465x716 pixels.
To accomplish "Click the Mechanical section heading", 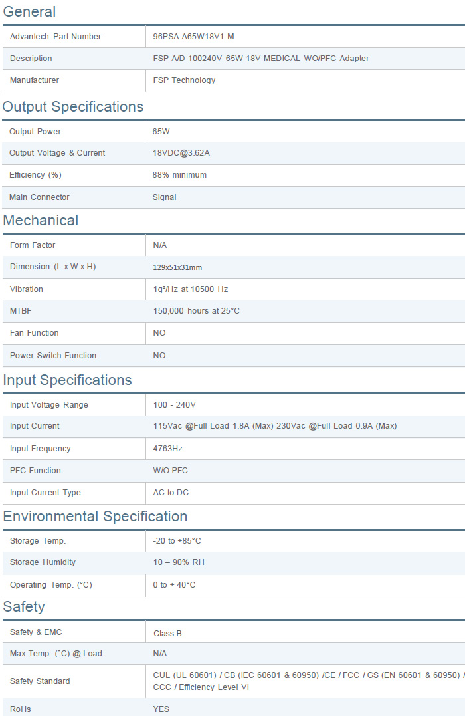I will [x=41, y=221].
